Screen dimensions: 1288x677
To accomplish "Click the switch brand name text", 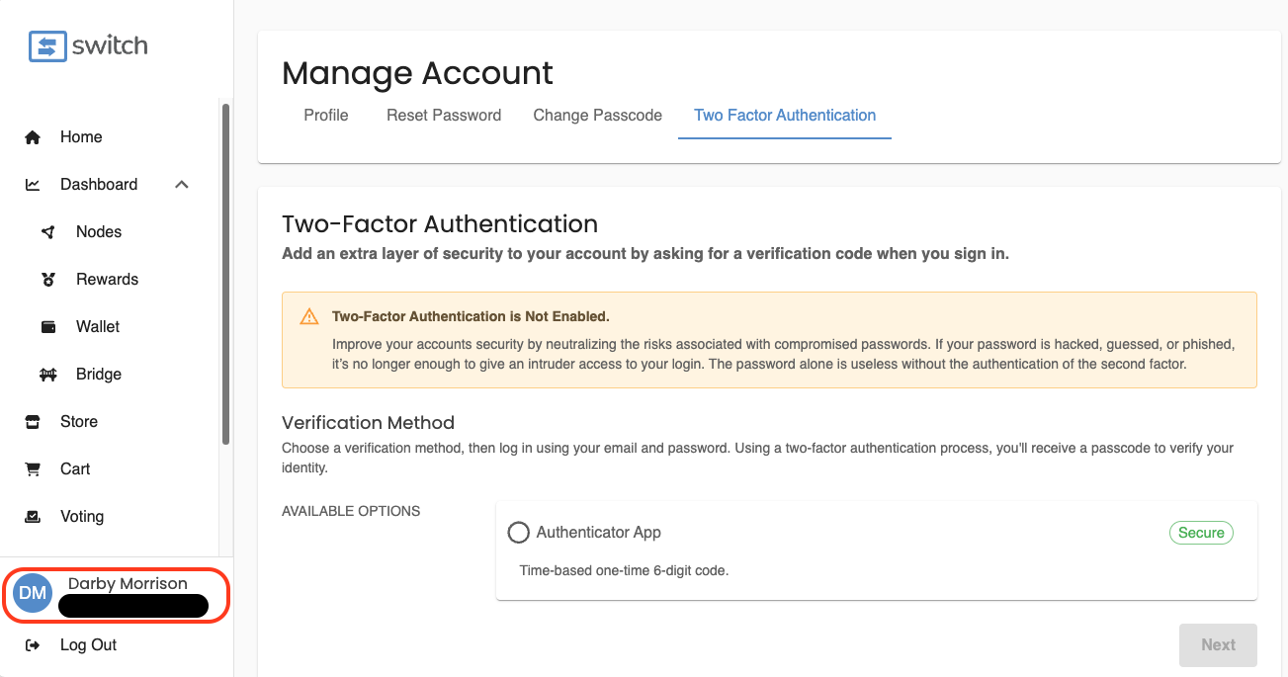I will coord(110,45).
